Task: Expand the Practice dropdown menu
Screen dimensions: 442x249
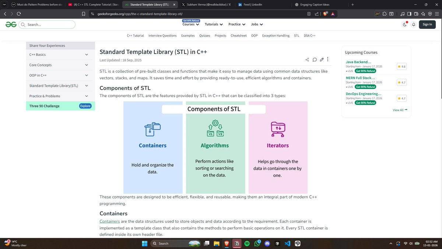Action: (237, 24)
